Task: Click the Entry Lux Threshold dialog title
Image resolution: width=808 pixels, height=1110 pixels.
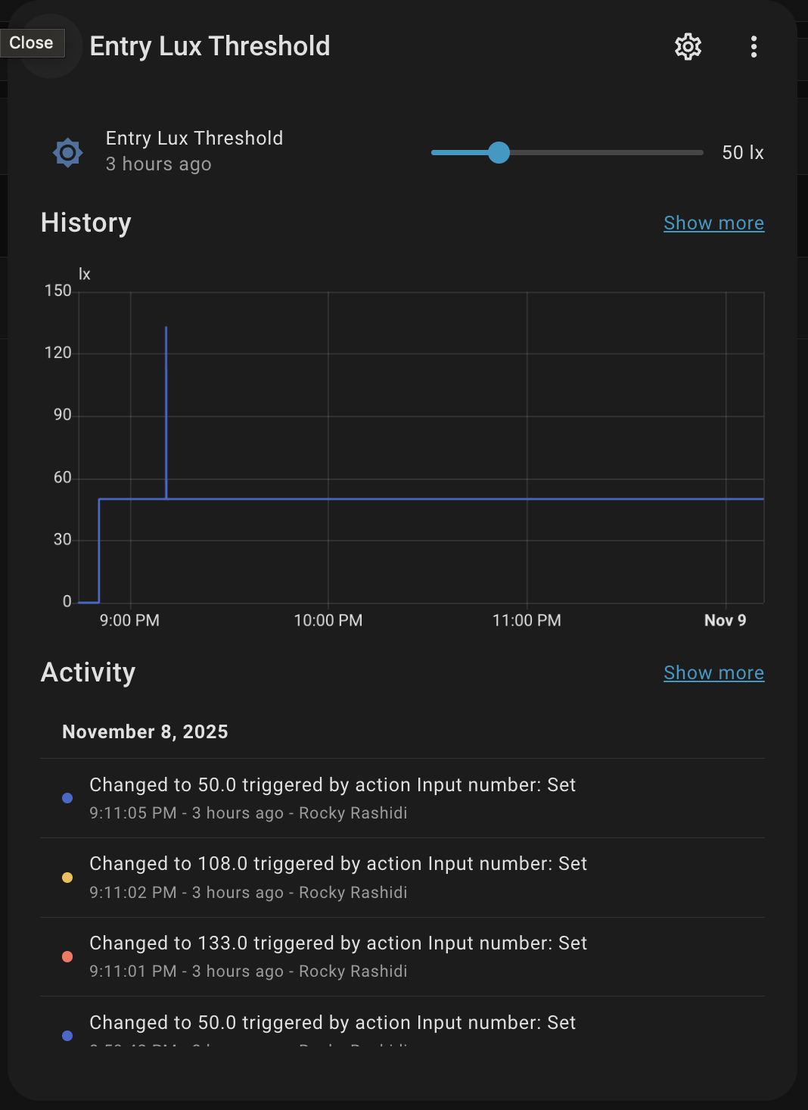Action: (210, 46)
